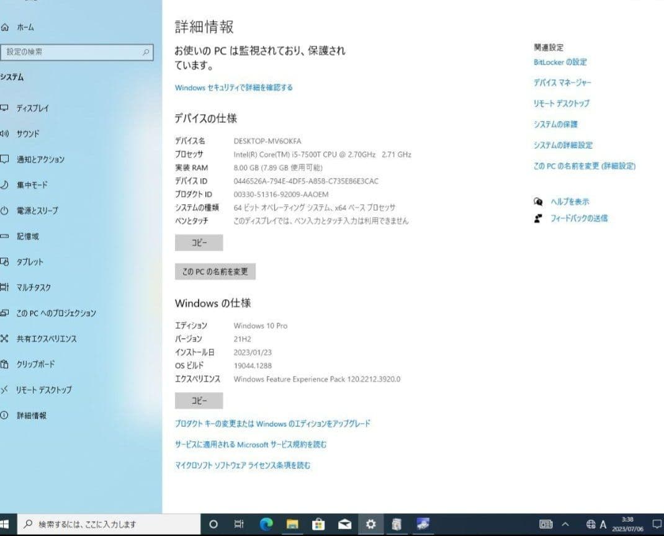Open Task View from the taskbar
664x536 pixels.
(x=238, y=524)
